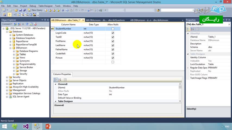Click the Open File folder icon
232x130 pixels.
16,10
